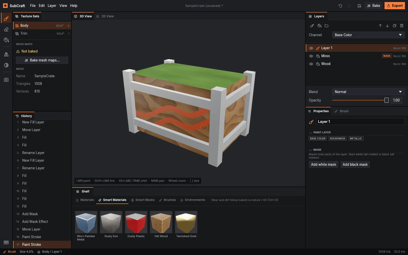Add a new paint layer
This screenshot has height=255, width=408.
[x=312, y=26]
